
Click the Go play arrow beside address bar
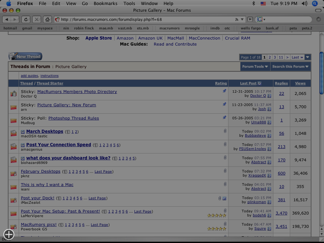tap(250, 19)
